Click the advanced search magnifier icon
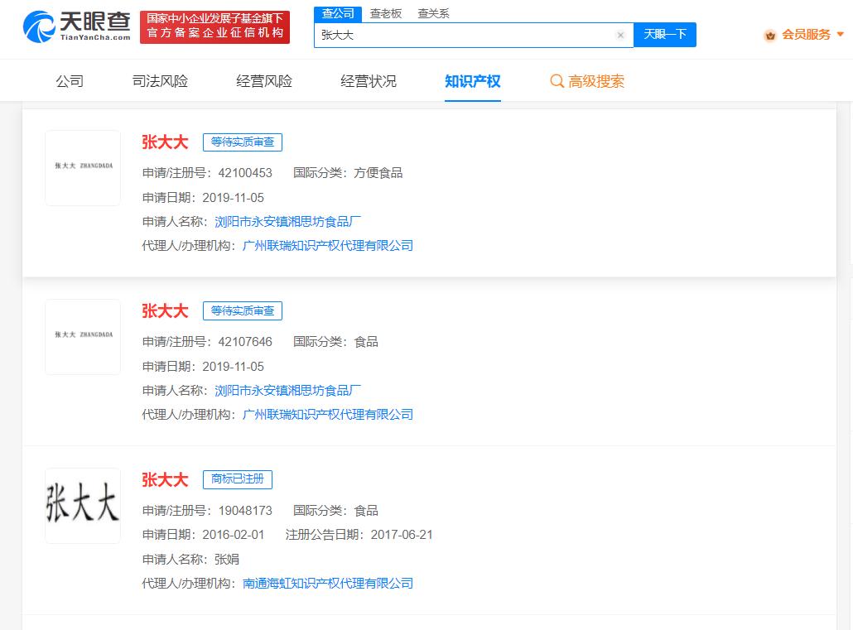The height and width of the screenshot is (630, 853). click(x=557, y=81)
